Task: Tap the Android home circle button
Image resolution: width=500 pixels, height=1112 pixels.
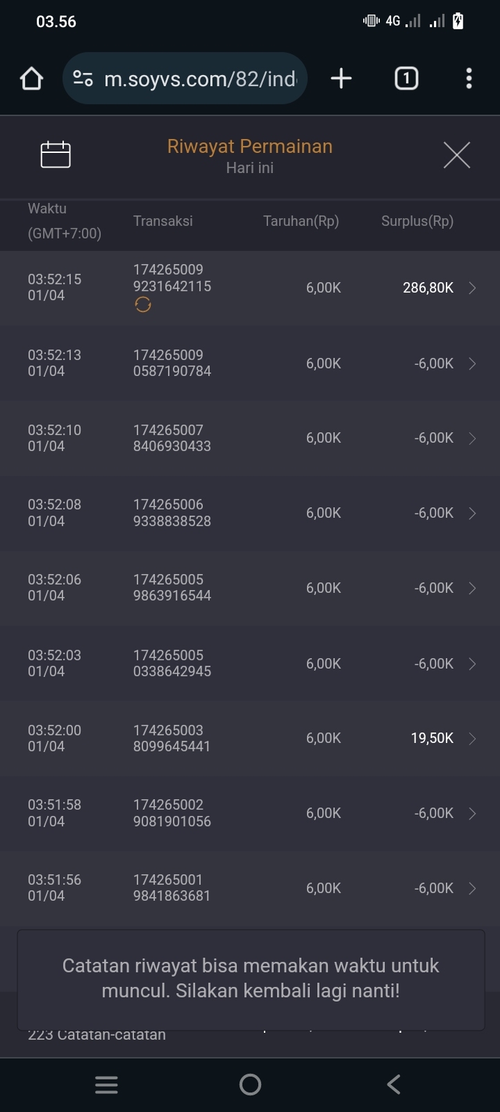Action: tap(250, 1085)
